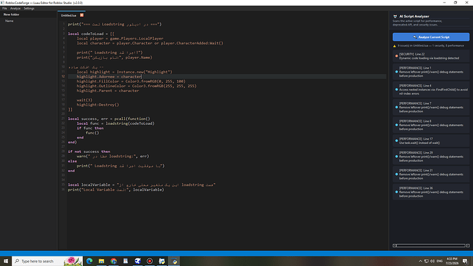
Task: Click the Name column label in sidebar
Action: pos(9,21)
